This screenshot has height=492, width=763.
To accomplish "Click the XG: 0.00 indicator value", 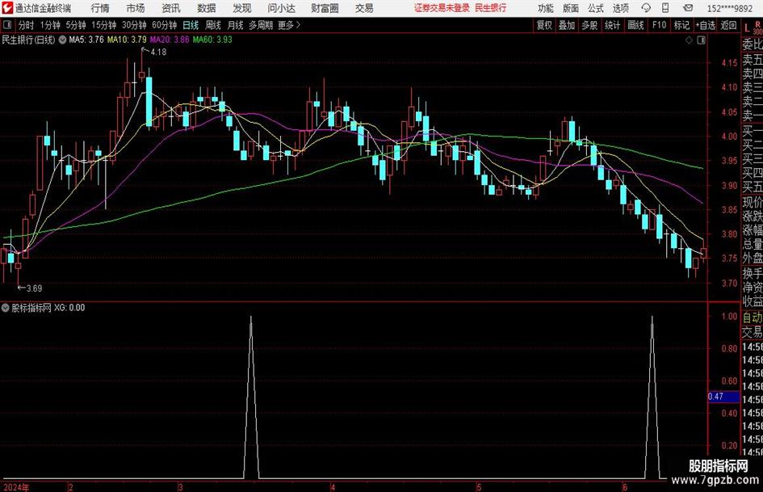I will (x=69, y=307).
